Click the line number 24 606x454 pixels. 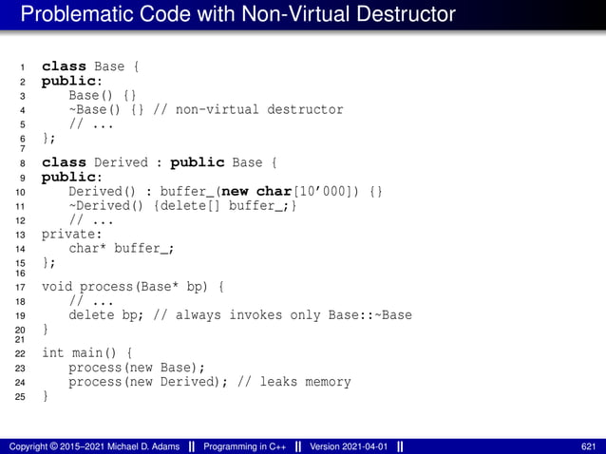(x=20, y=383)
